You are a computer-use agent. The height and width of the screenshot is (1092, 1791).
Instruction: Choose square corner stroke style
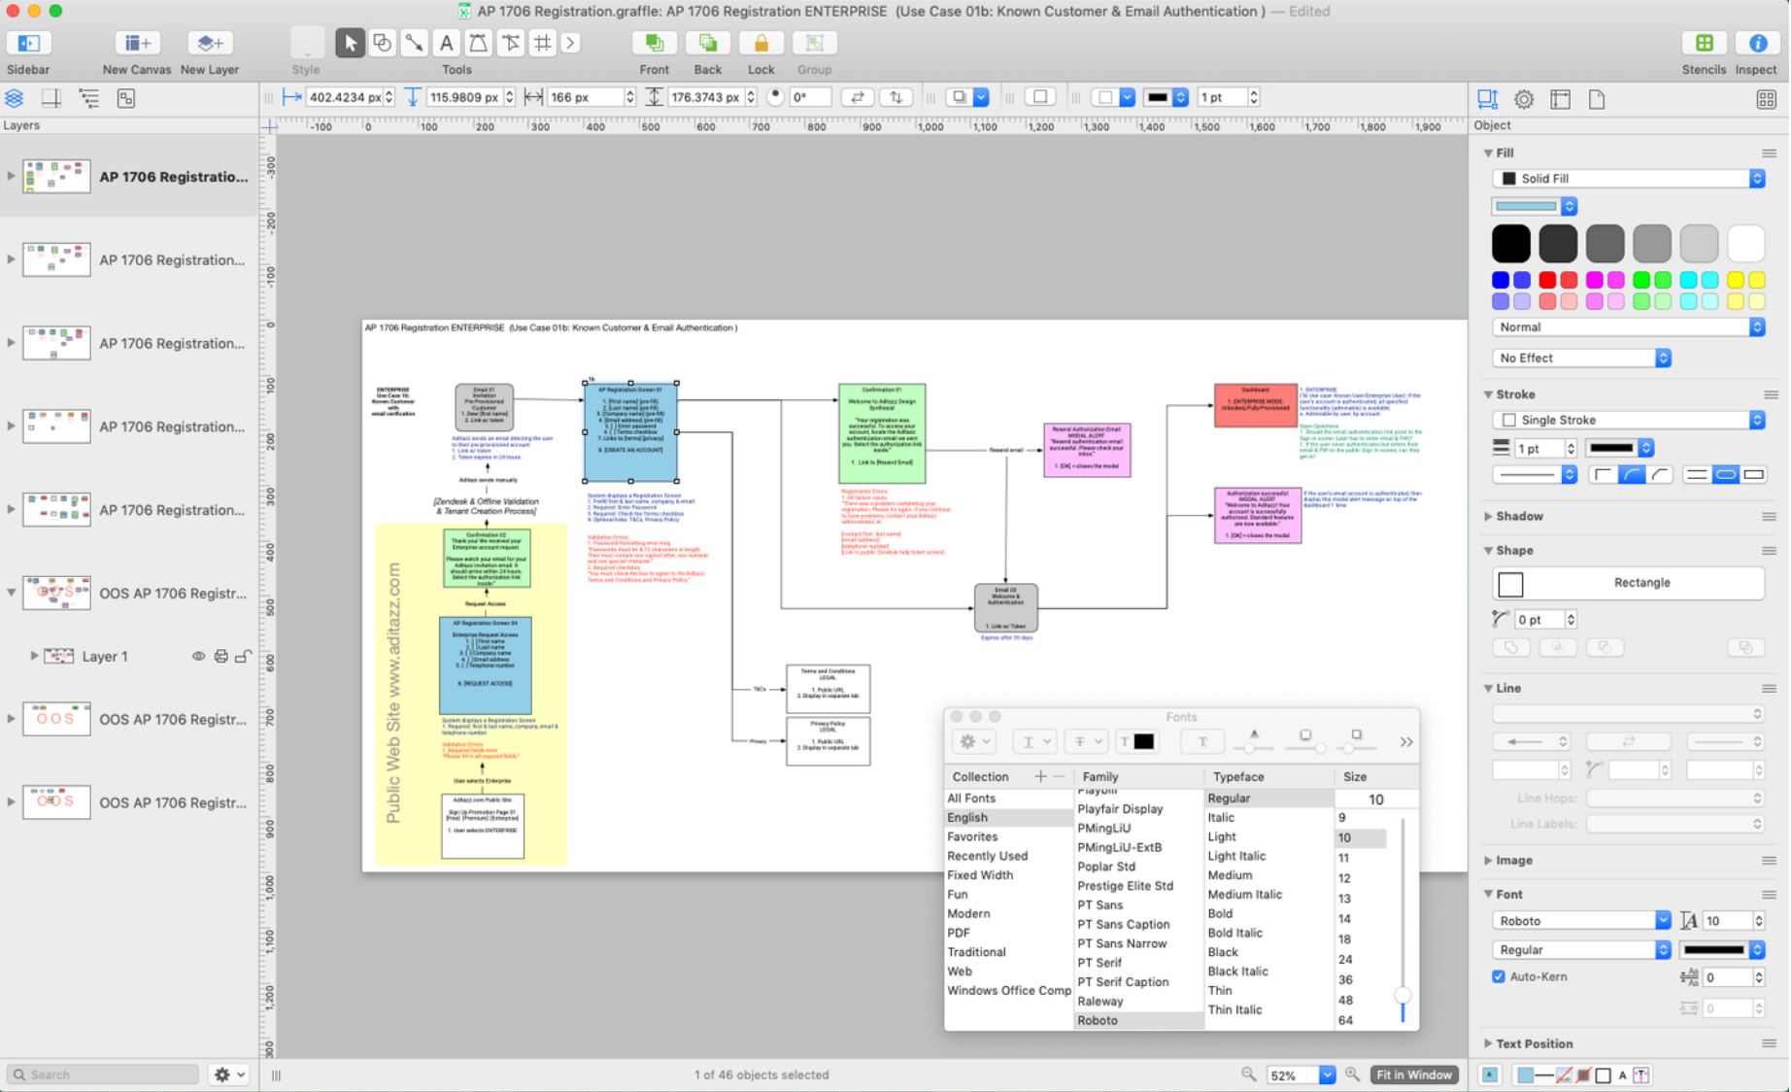click(1604, 474)
